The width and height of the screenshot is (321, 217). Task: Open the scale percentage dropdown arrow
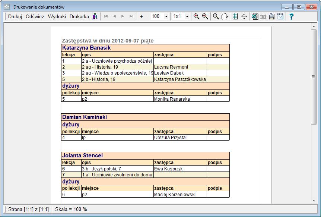pos(166,16)
